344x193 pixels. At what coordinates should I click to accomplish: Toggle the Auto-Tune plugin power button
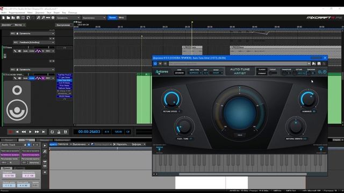(x=155, y=64)
